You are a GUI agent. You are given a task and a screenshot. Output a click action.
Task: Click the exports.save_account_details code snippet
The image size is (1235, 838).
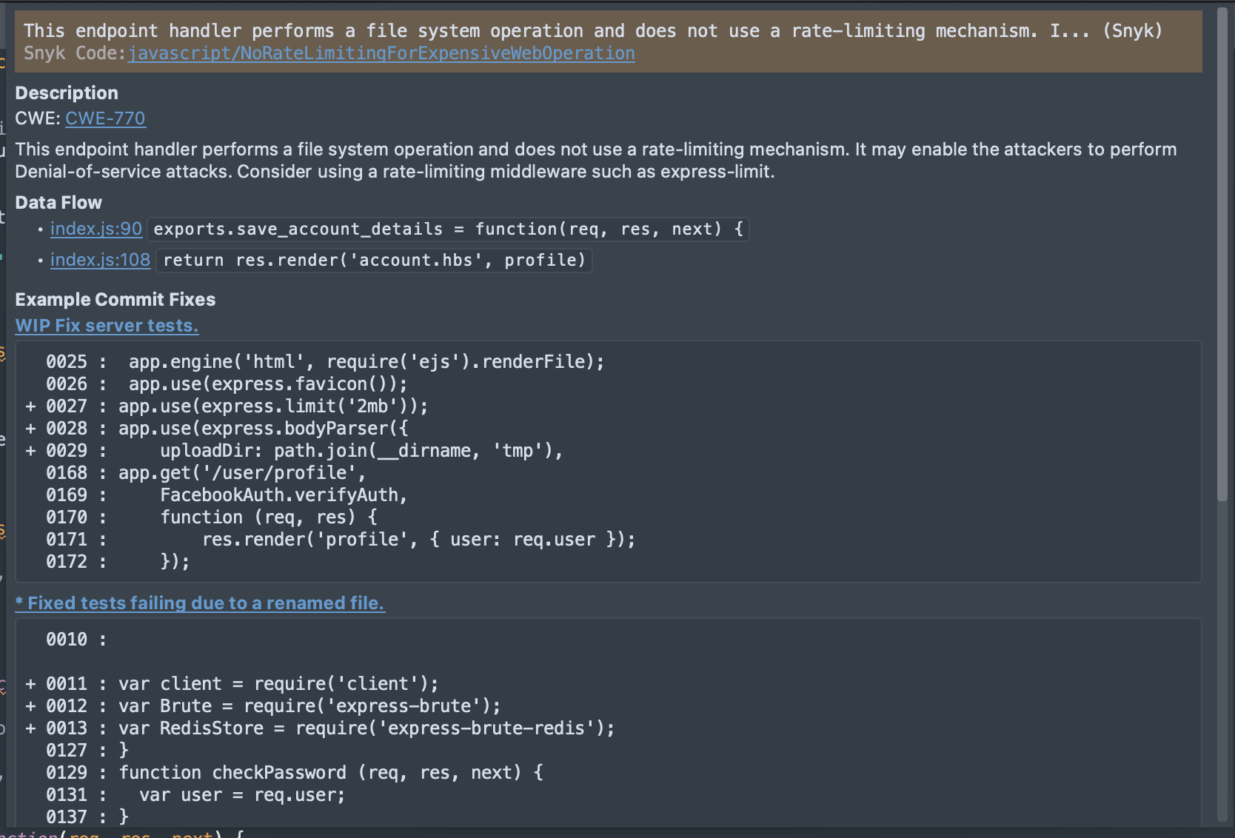(449, 229)
